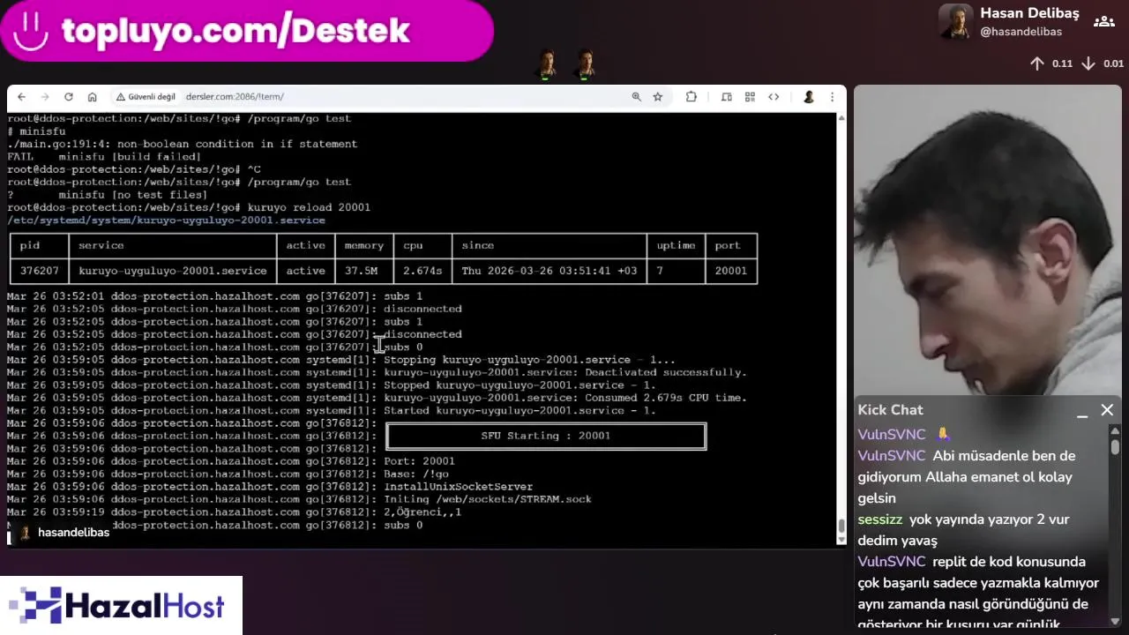The width and height of the screenshot is (1129, 635).
Task: Click the download speed arrow indicator
Action: click(x=1088, y=63)
